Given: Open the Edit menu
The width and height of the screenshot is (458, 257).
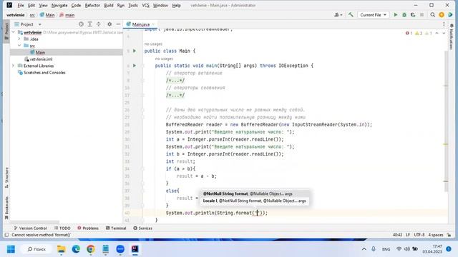Looking at the screenshot, I should [31, 5].
